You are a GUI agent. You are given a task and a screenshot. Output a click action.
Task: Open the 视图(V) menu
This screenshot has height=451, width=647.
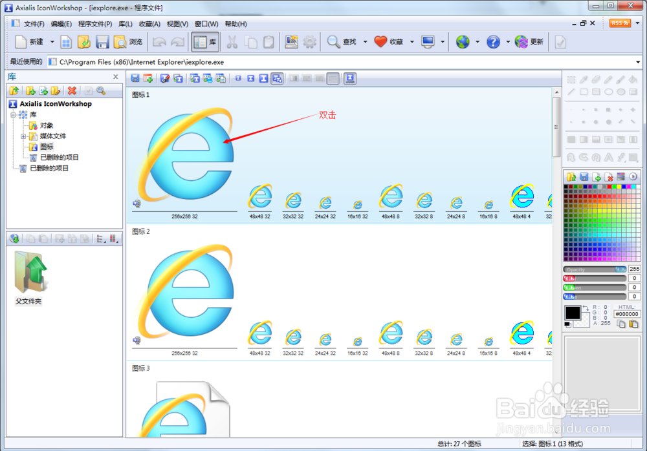pyautogui.click(x=177, y=24)
